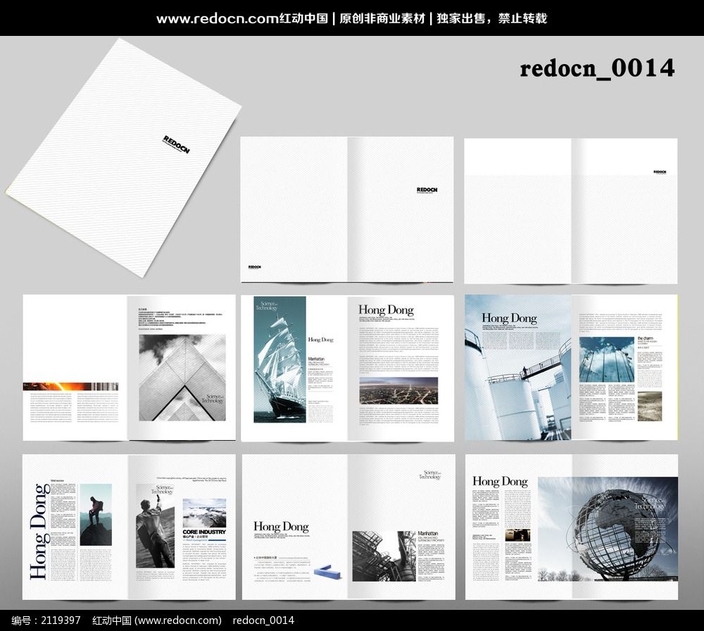Viewport: 704px width, 631px height.
Task: Click the Hong Dong heading above the city photo
Action: coord(386,310)
